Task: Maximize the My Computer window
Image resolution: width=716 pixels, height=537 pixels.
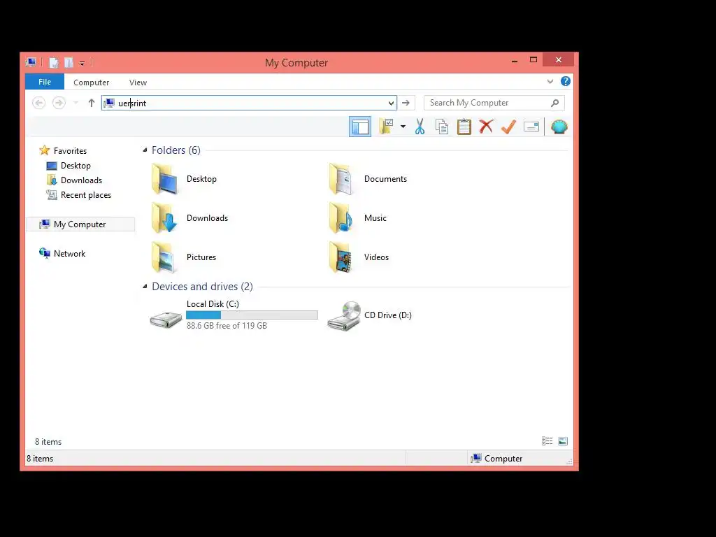Action: (534, 60)
